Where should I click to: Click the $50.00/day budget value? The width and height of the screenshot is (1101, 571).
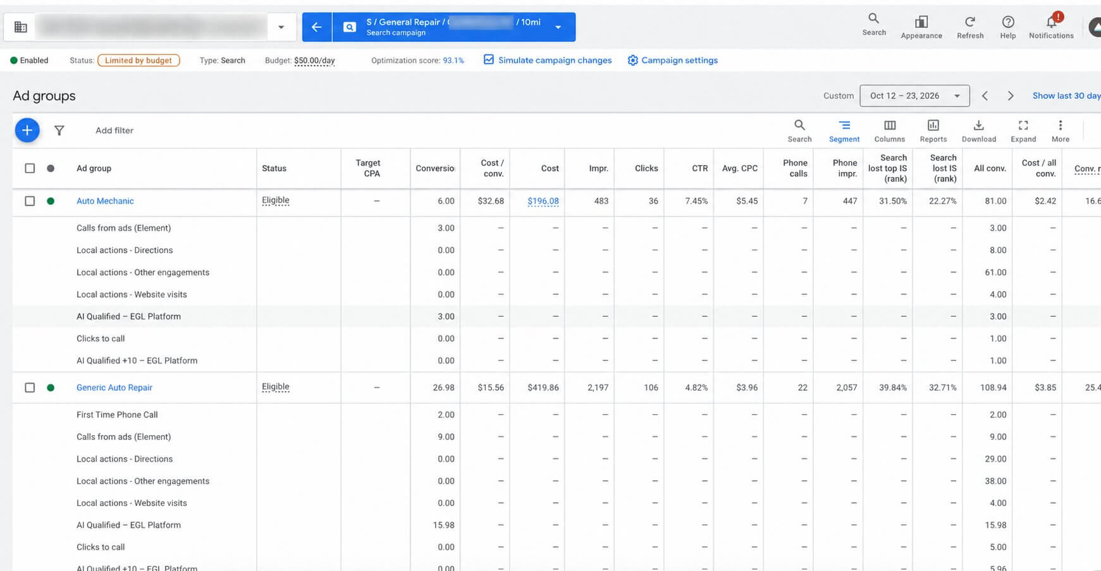click(x=314, y=61)
